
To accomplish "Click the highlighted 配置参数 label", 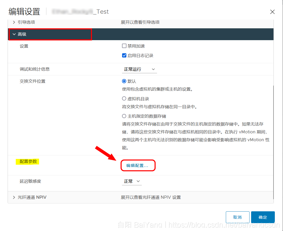I will [x=27, y=162].
